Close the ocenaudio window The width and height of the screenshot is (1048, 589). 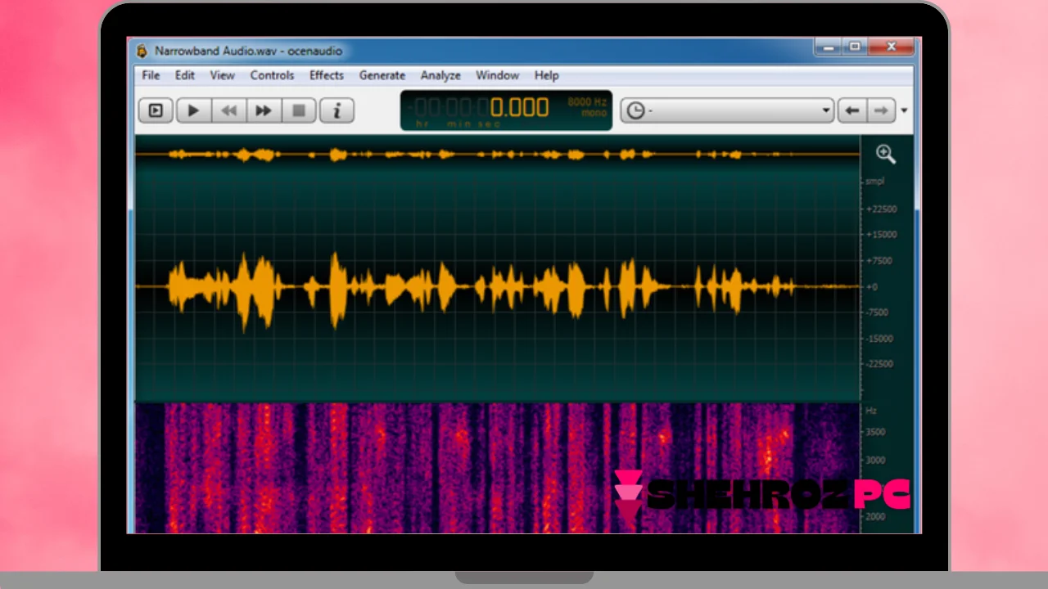(892, 47)
